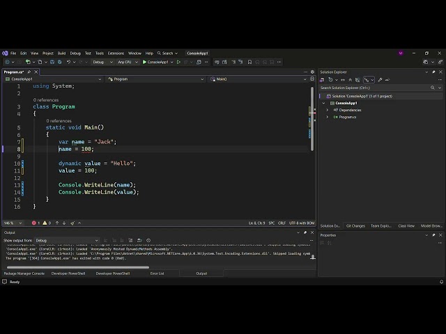Switch to Package Manager Console tab

pyautogui.click(x=24, y=273)
